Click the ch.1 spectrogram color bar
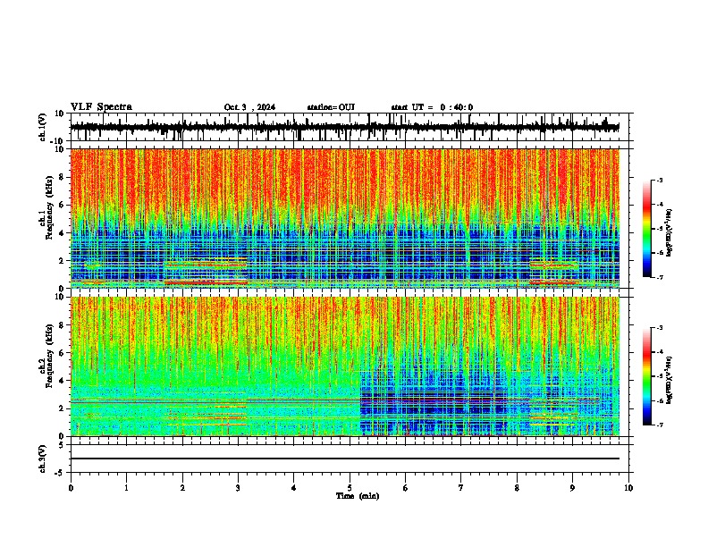 (647, 229)
